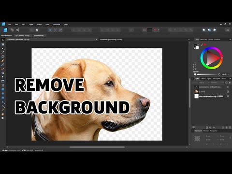Swap stroke and fill colors arrow
Viewport: 232px width, 174px height.
(199, 45)
